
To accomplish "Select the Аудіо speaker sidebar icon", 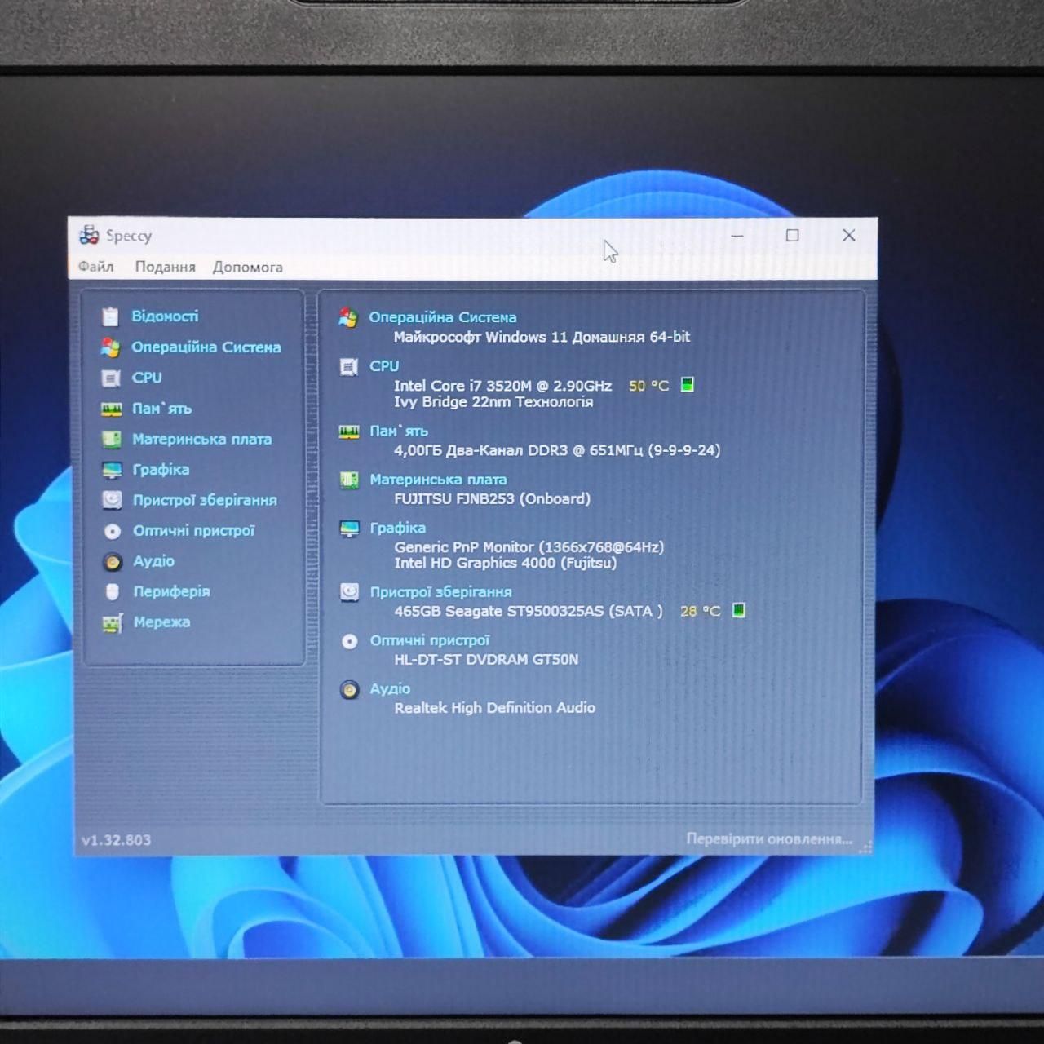I will coord(113,561).
